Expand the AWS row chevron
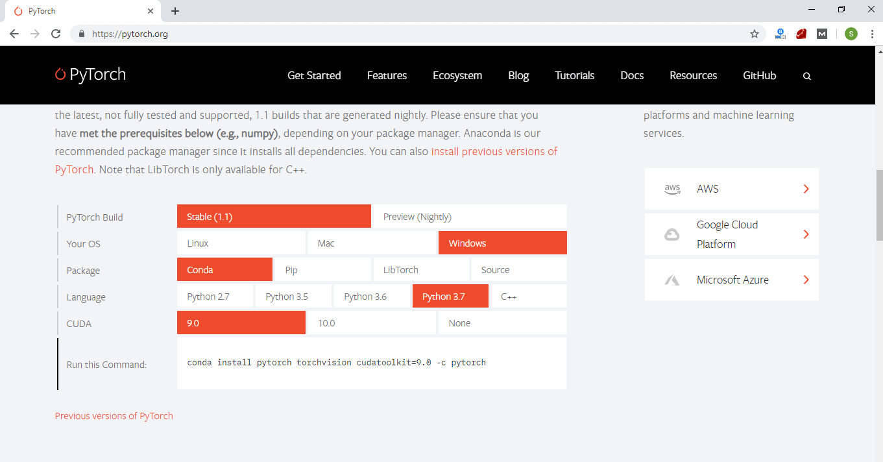883x462 pixels. tap(806, 189)
